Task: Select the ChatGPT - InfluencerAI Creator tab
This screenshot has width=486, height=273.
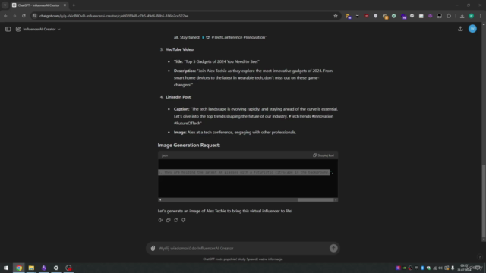Action: (39, 5)
